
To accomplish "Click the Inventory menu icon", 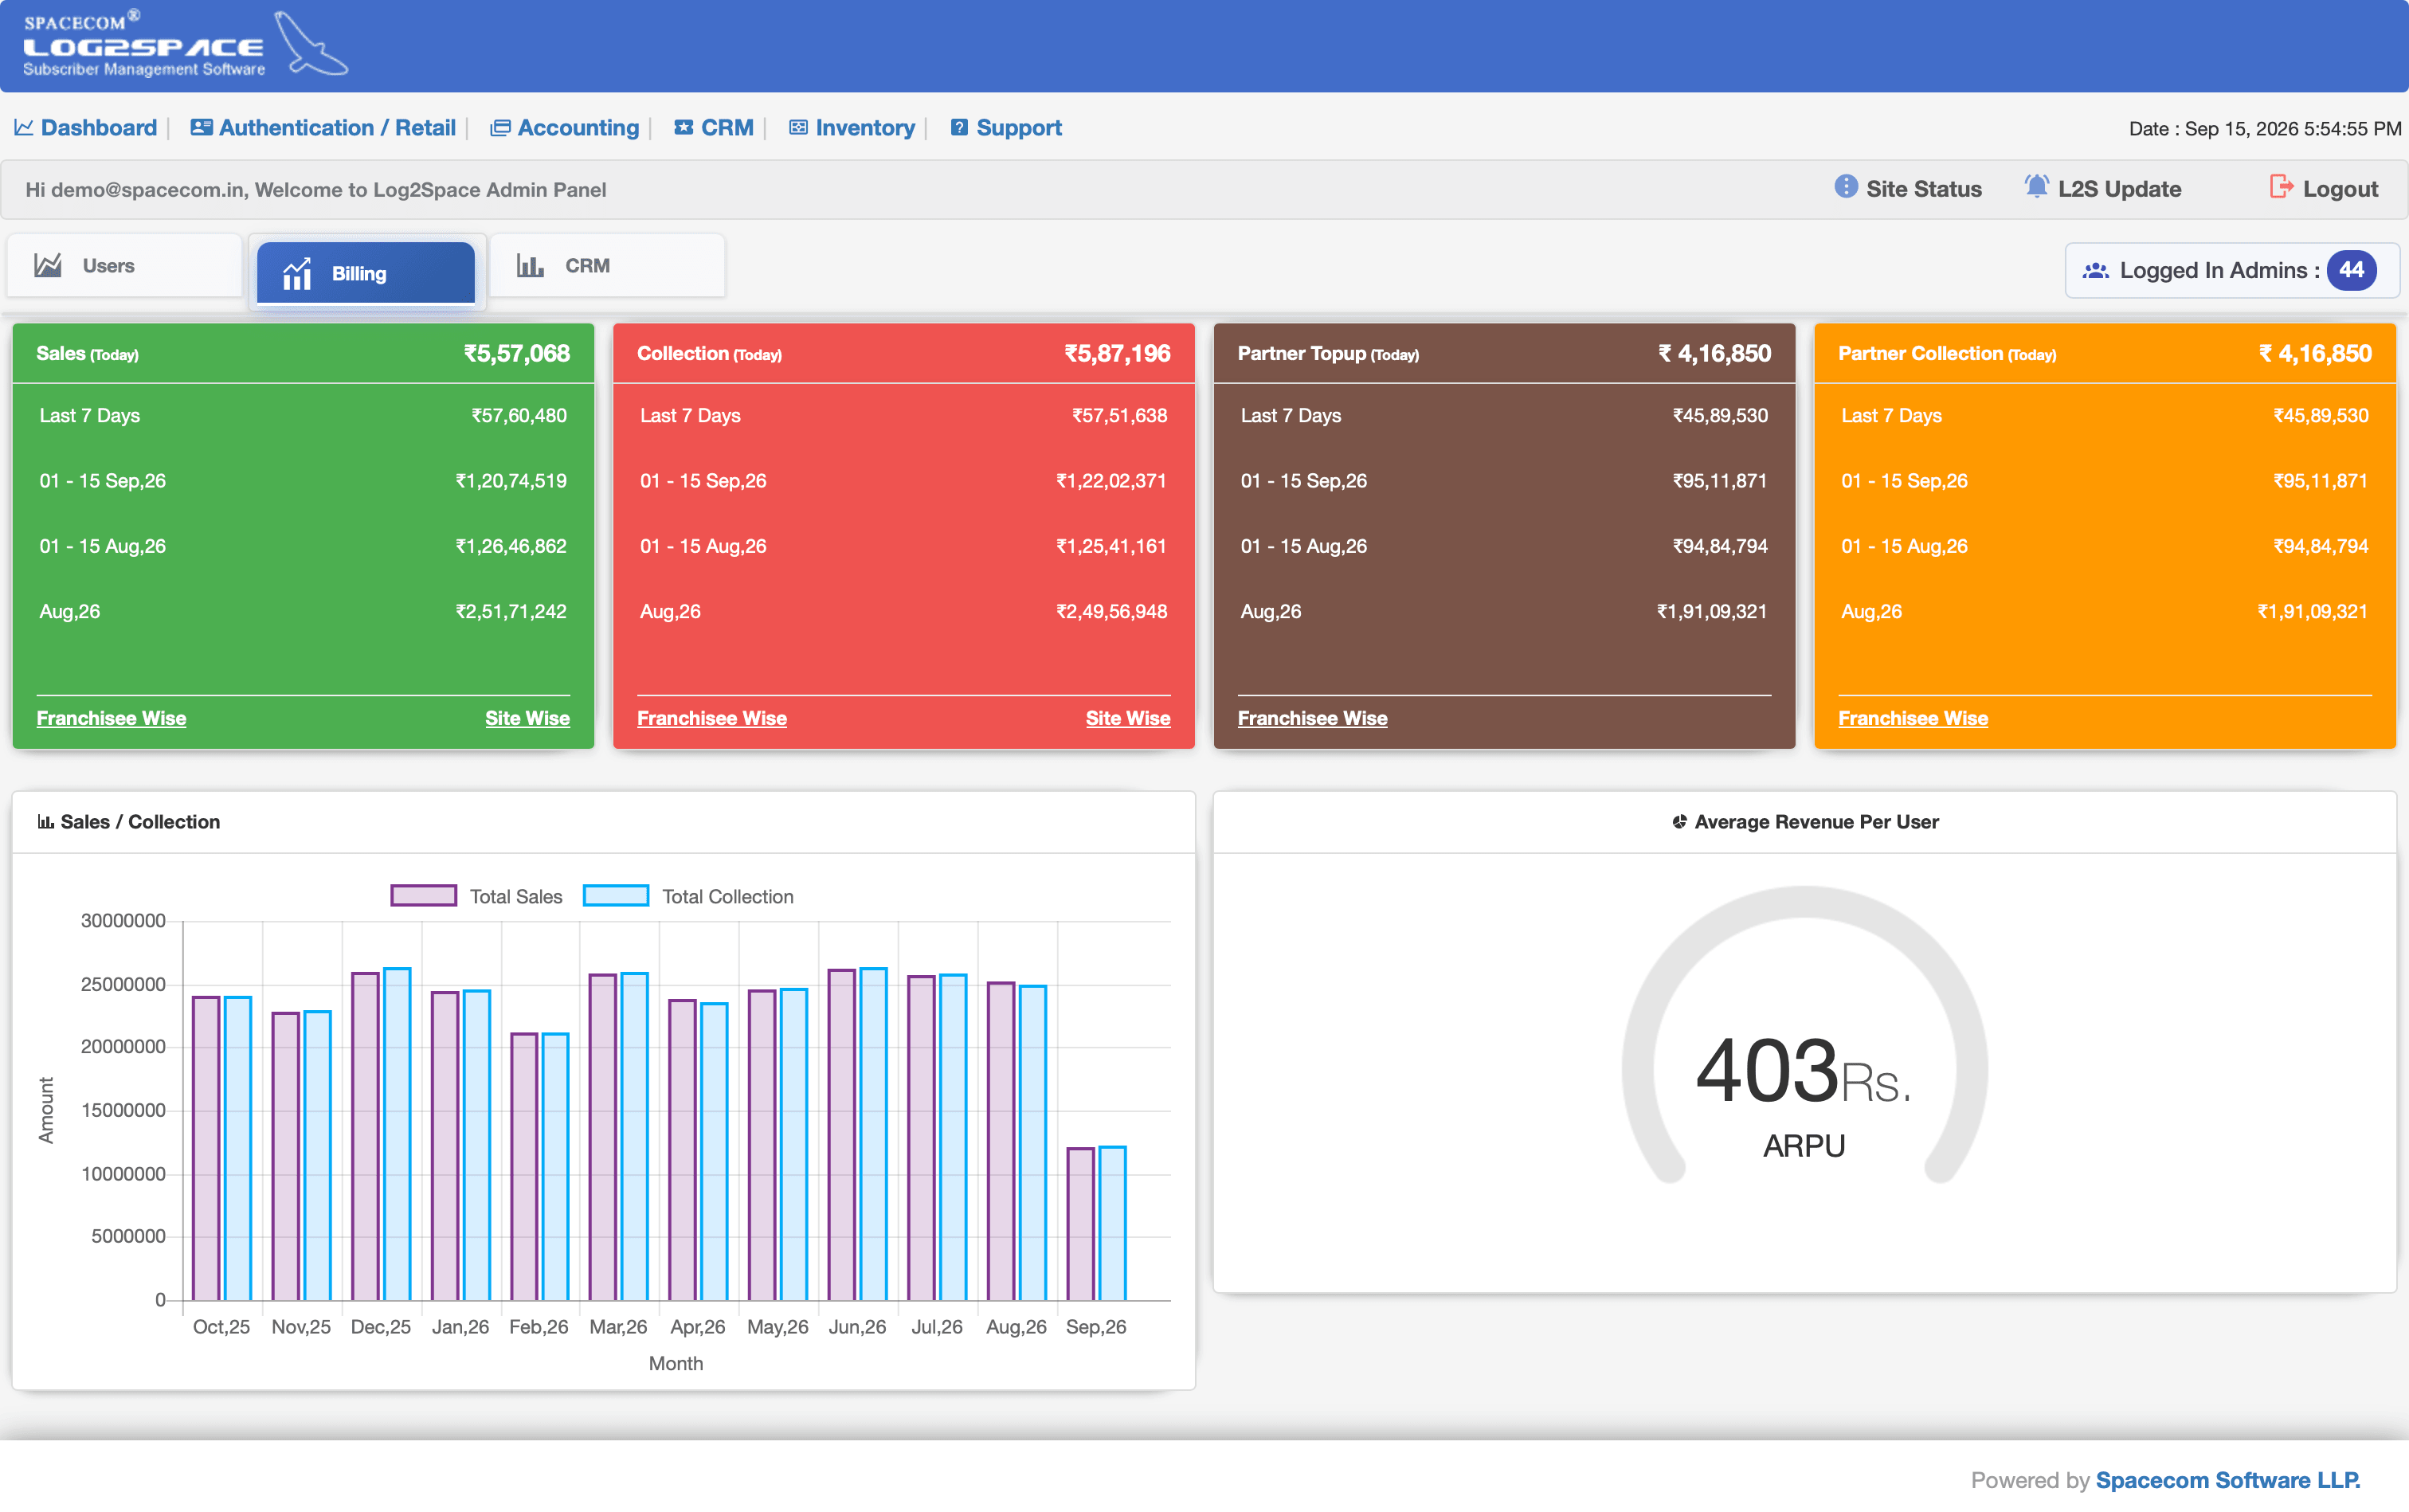I will click(798, 128).
